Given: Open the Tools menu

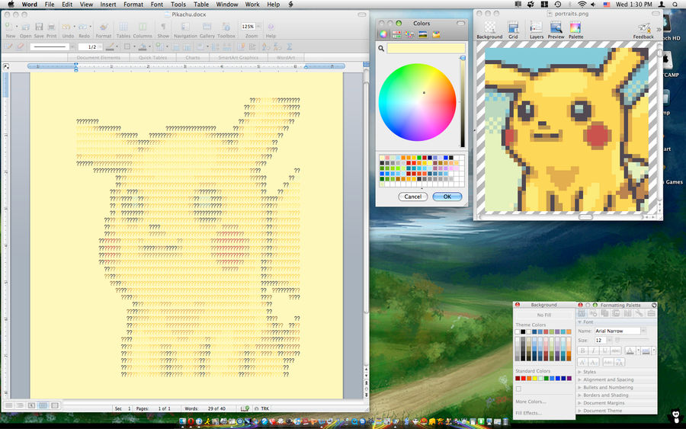Looking at the screenshot, I should point(178,5).
